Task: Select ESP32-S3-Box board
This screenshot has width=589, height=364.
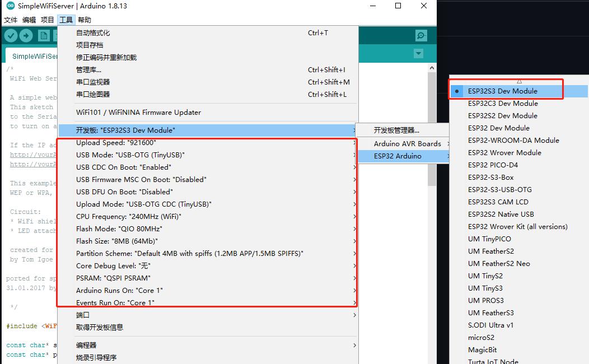Action: click(518, 178)
